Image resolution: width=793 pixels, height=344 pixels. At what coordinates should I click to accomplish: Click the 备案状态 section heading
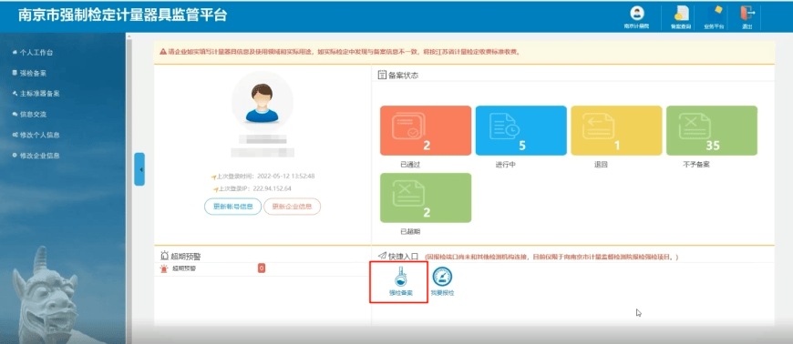pyautogui.click(x=398, y=76)
